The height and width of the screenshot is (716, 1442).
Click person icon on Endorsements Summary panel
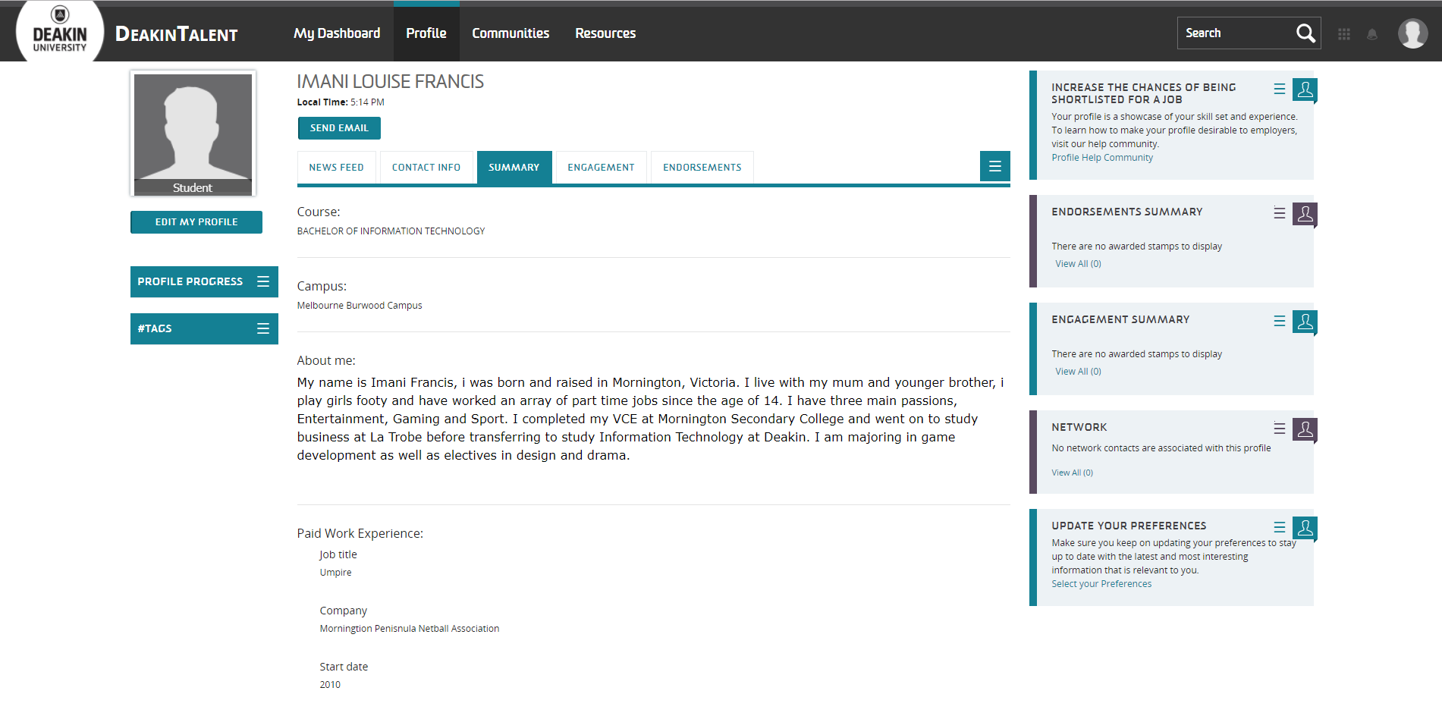coord(1305,214)
